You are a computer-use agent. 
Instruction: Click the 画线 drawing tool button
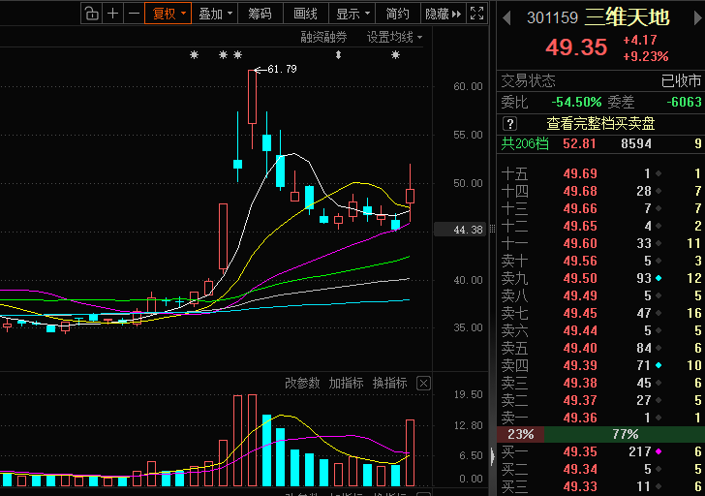point(305,14)
